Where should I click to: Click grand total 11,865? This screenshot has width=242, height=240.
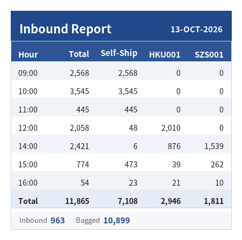(77, 201)
